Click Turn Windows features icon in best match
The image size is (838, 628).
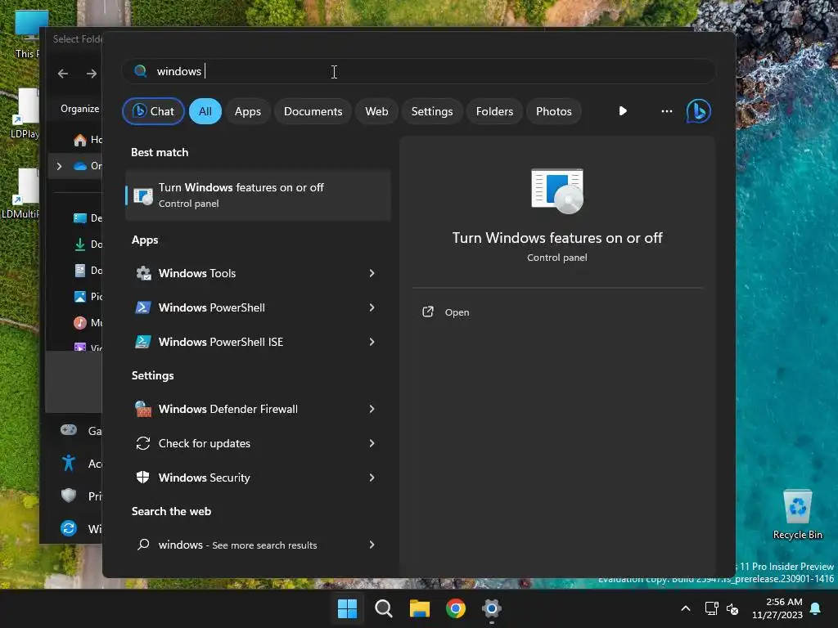[x=143, y=195]
